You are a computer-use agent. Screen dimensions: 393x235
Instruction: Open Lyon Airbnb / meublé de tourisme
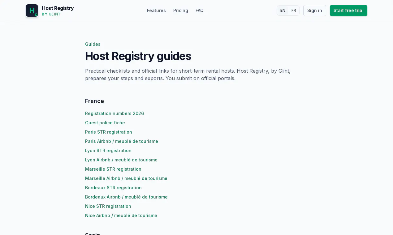pyautogui.click(x=121, y=160)
